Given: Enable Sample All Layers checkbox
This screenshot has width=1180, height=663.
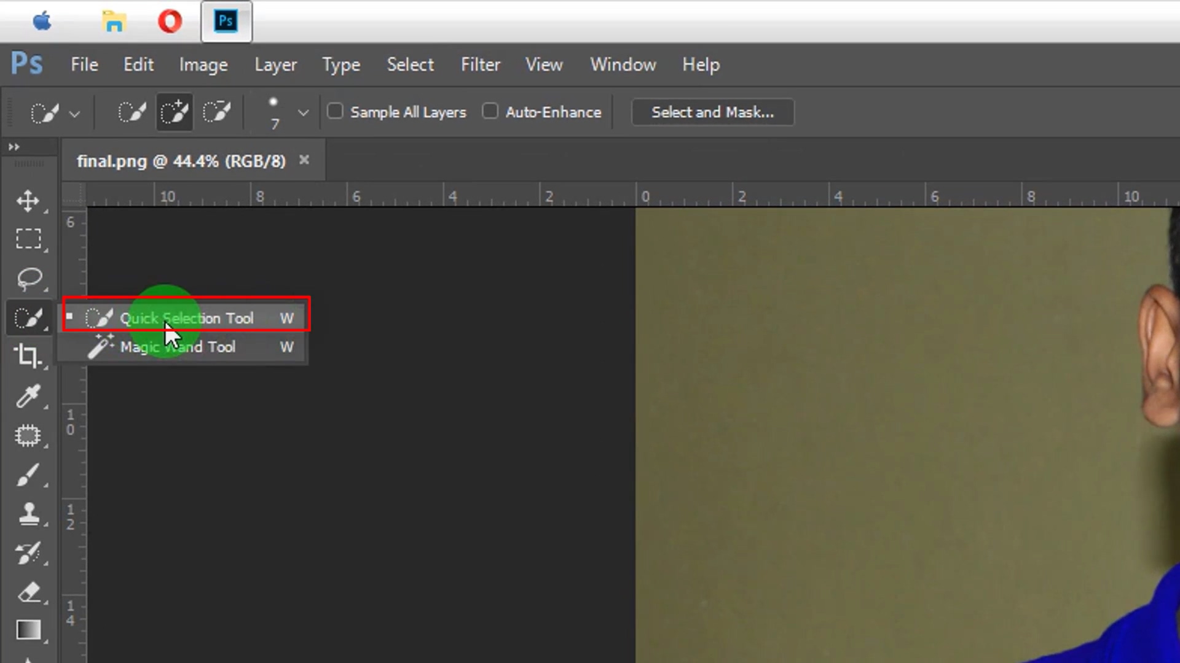Looking at the screenshot, I should 335,111.
